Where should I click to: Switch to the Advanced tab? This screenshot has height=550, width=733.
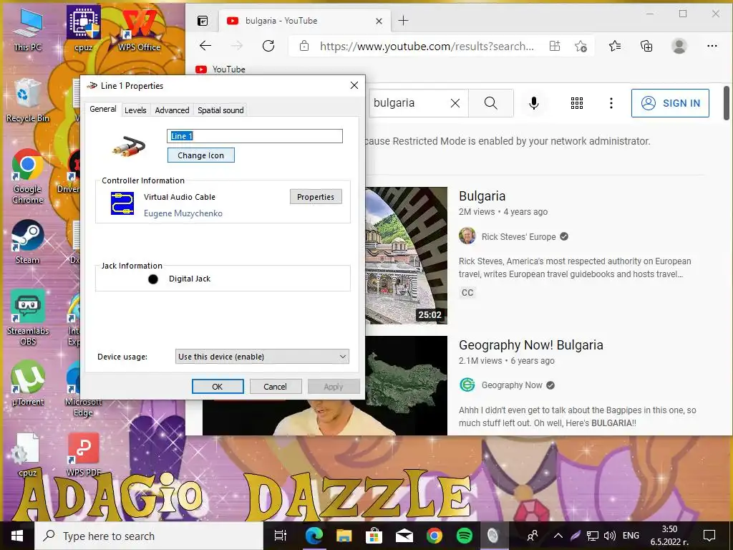(172, 110)
